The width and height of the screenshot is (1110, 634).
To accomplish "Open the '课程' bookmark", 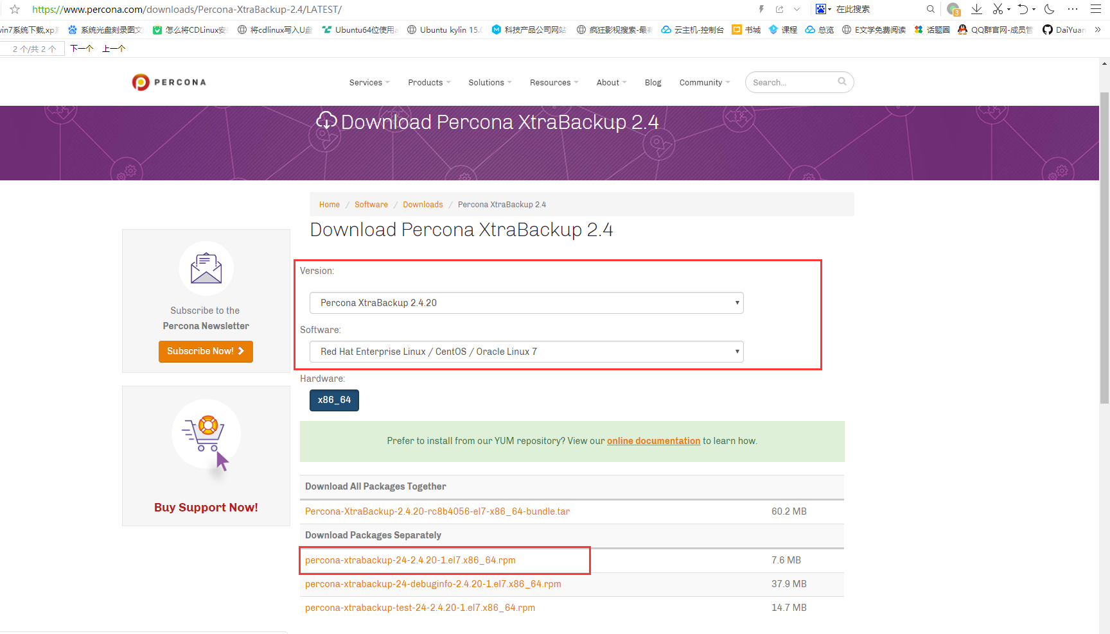I will (783, 30).
